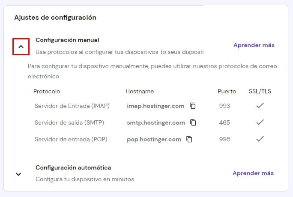Click the POP port number 995

224,139
